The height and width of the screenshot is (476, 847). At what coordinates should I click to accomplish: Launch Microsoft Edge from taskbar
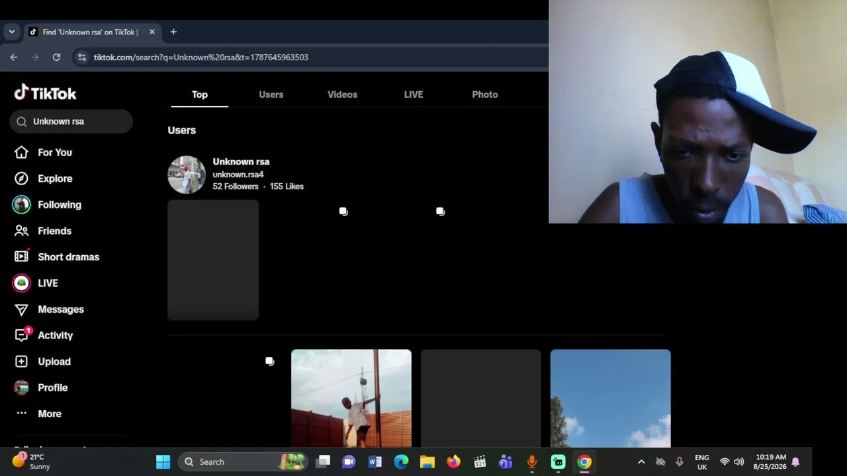click(x=401, y=462)
